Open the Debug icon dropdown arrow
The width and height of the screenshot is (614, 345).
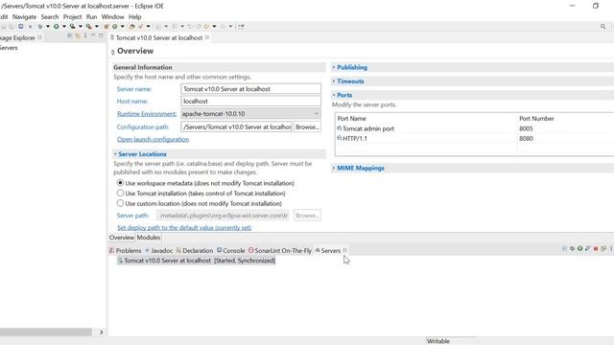[48, 27]
